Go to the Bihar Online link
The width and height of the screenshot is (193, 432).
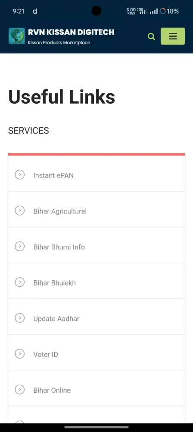[x=52, y=391]
